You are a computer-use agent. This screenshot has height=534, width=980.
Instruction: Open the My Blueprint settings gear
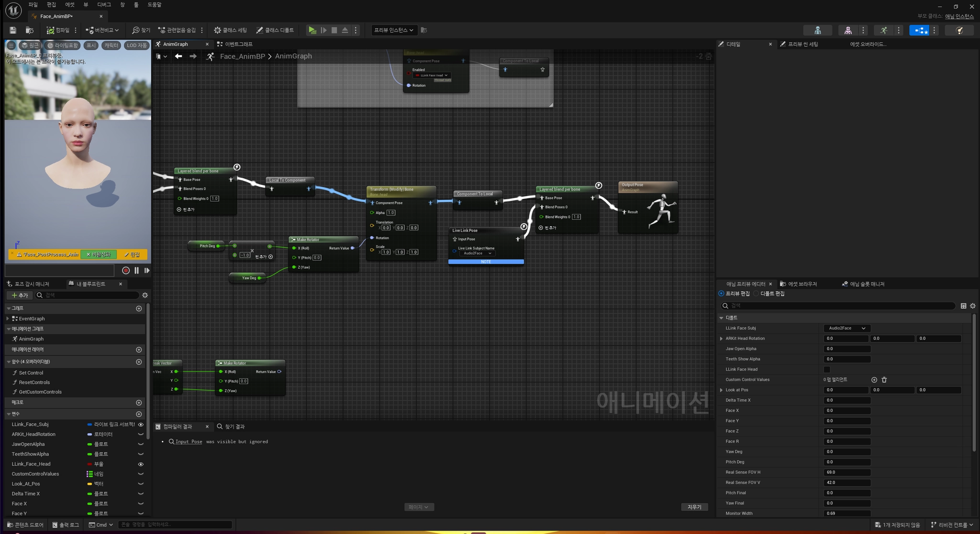(x=145, y=295)
